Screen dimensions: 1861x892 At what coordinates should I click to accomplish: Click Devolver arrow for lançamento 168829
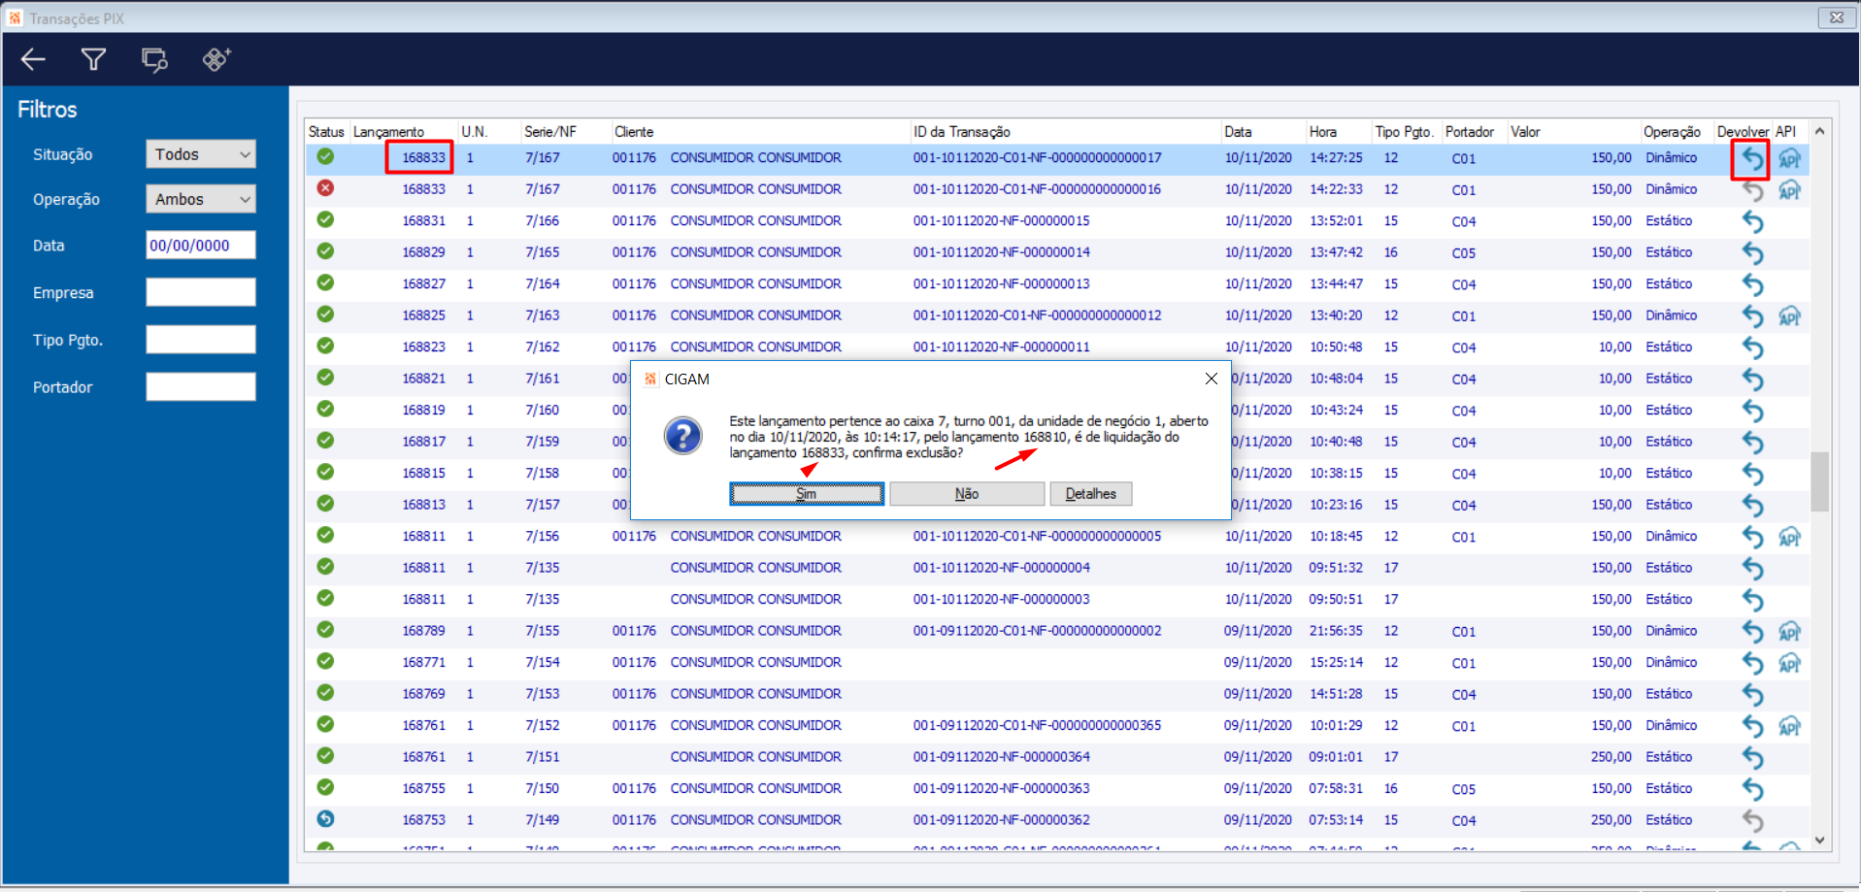[x=1752, y=252]
